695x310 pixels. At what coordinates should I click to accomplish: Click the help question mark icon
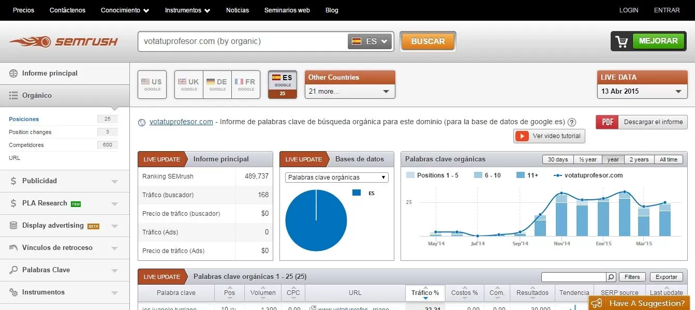click(572, 122)
